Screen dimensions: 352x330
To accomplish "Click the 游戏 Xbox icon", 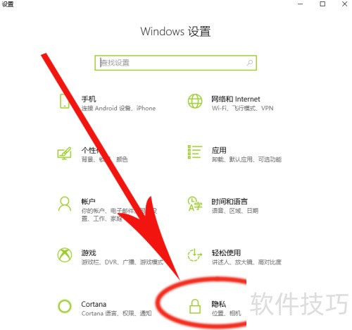I will click(65, 255).
